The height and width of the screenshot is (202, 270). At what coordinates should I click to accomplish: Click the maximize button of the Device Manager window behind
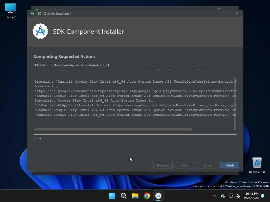pos(220,9)
